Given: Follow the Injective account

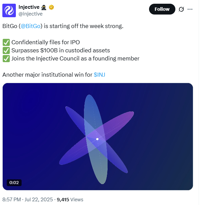Looking at the screenshot, I should pyautogui.click(x=162, y=9).
